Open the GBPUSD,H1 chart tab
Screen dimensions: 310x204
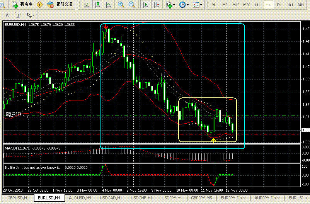pos(18,198)
